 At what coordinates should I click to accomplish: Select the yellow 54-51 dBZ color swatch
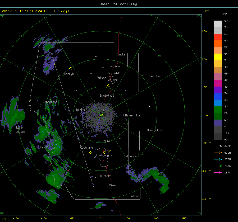218,57
